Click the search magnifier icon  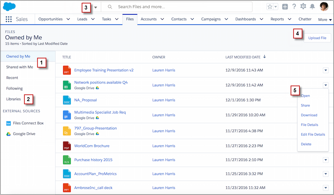[110, 7]
